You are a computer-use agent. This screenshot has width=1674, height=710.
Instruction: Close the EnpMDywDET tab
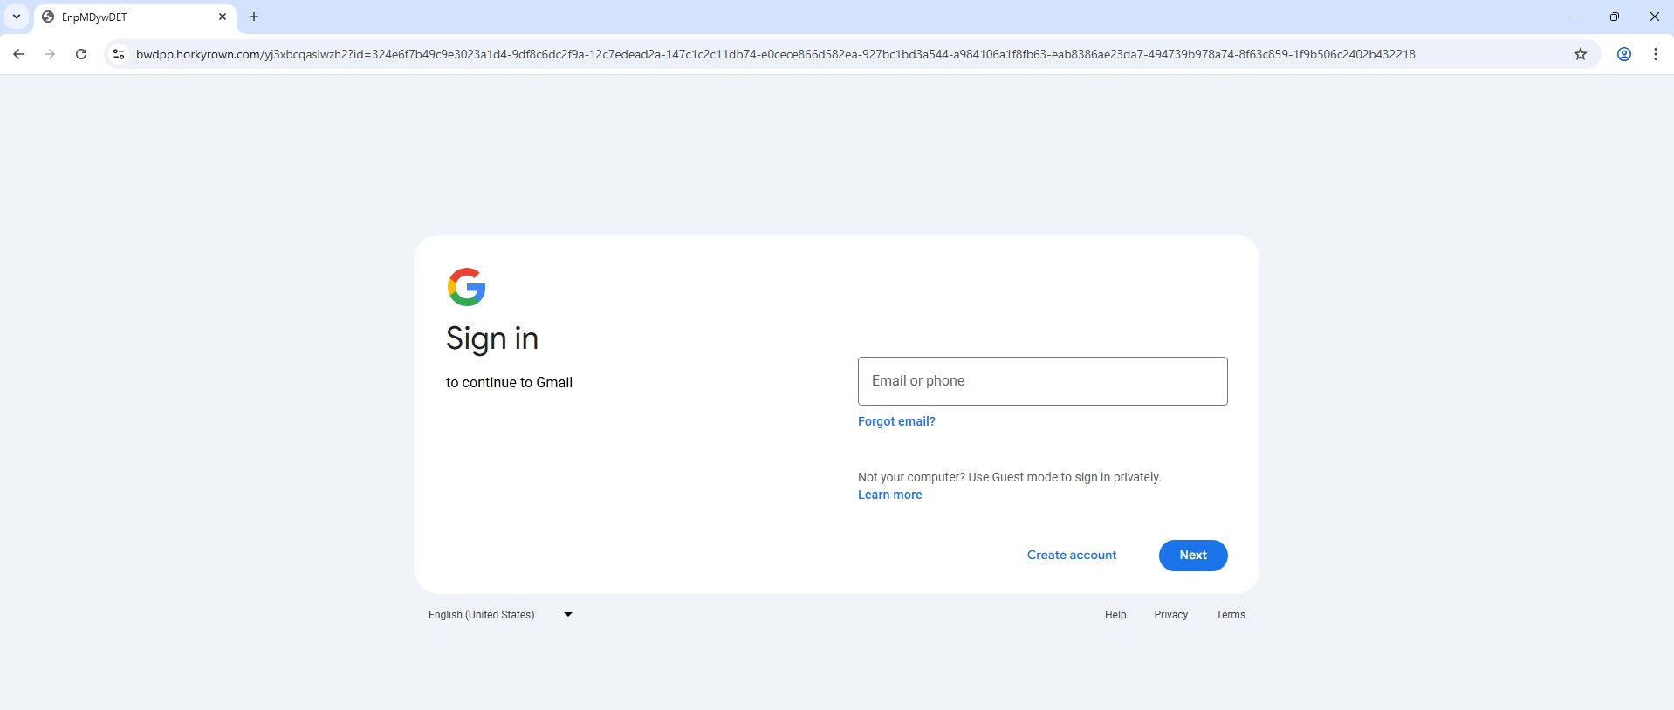[x=223, y=17]
